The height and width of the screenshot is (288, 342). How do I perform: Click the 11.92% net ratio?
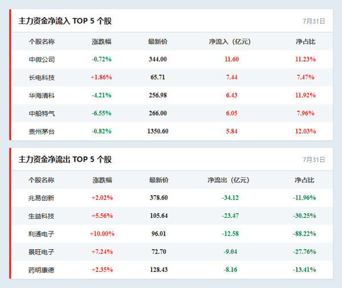coord(306,95)
